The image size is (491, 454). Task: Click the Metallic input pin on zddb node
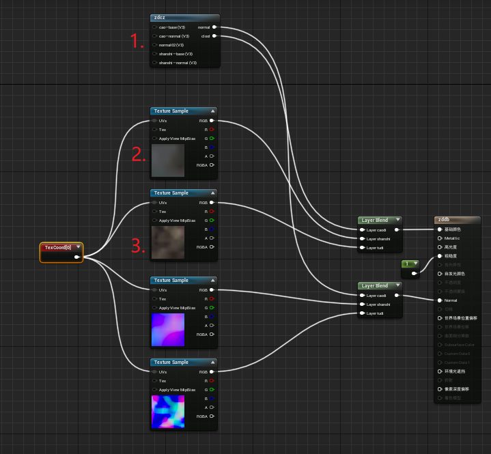pyautogui.click(x=440, y=238)
